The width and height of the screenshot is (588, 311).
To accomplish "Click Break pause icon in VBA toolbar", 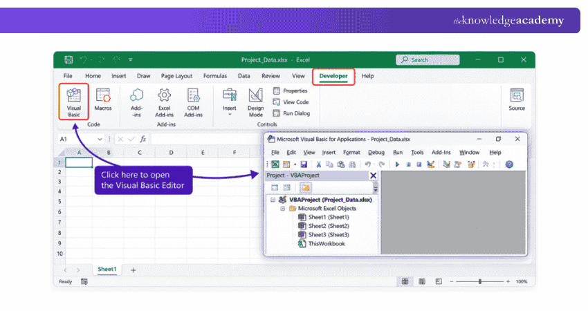I will point(408,164).
